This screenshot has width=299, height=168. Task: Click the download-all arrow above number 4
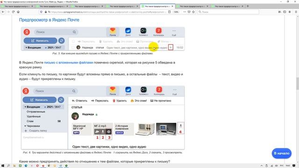pyautogui.click(x=181, y=126)
